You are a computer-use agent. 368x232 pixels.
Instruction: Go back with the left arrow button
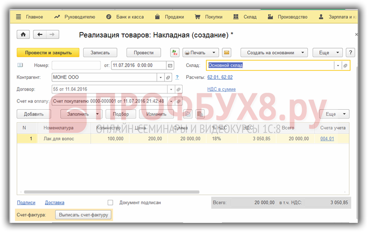pyautogui.click(x=40, y=35)
